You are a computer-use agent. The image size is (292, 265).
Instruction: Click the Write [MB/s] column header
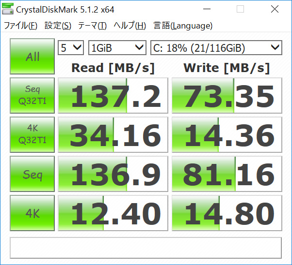(227, 68)
